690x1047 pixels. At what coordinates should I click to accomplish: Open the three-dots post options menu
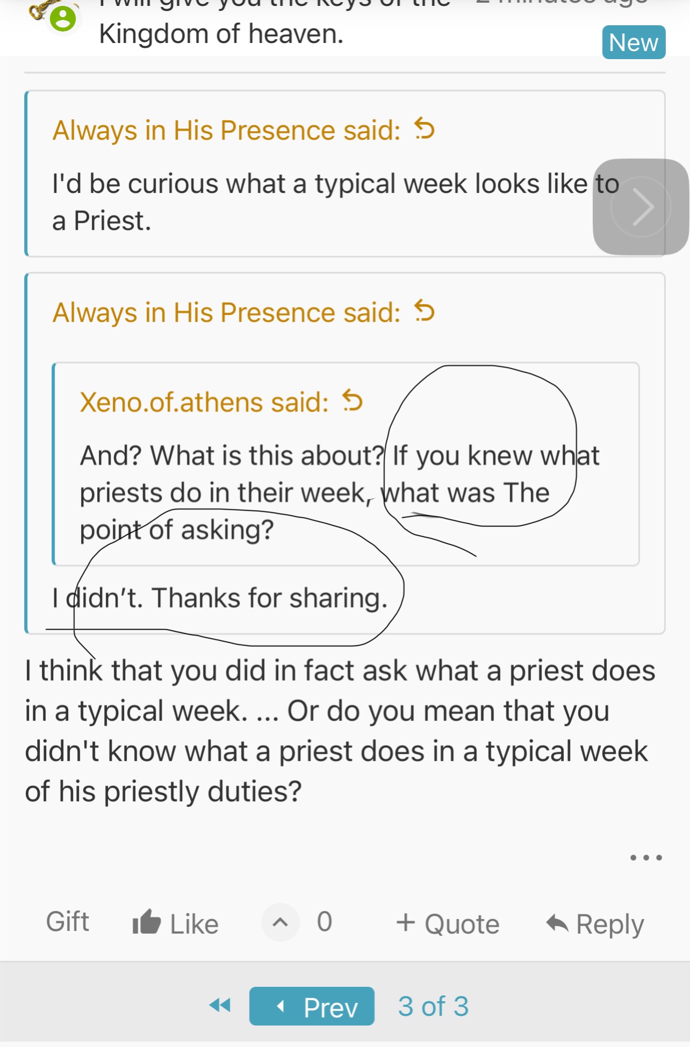point(645,857)
